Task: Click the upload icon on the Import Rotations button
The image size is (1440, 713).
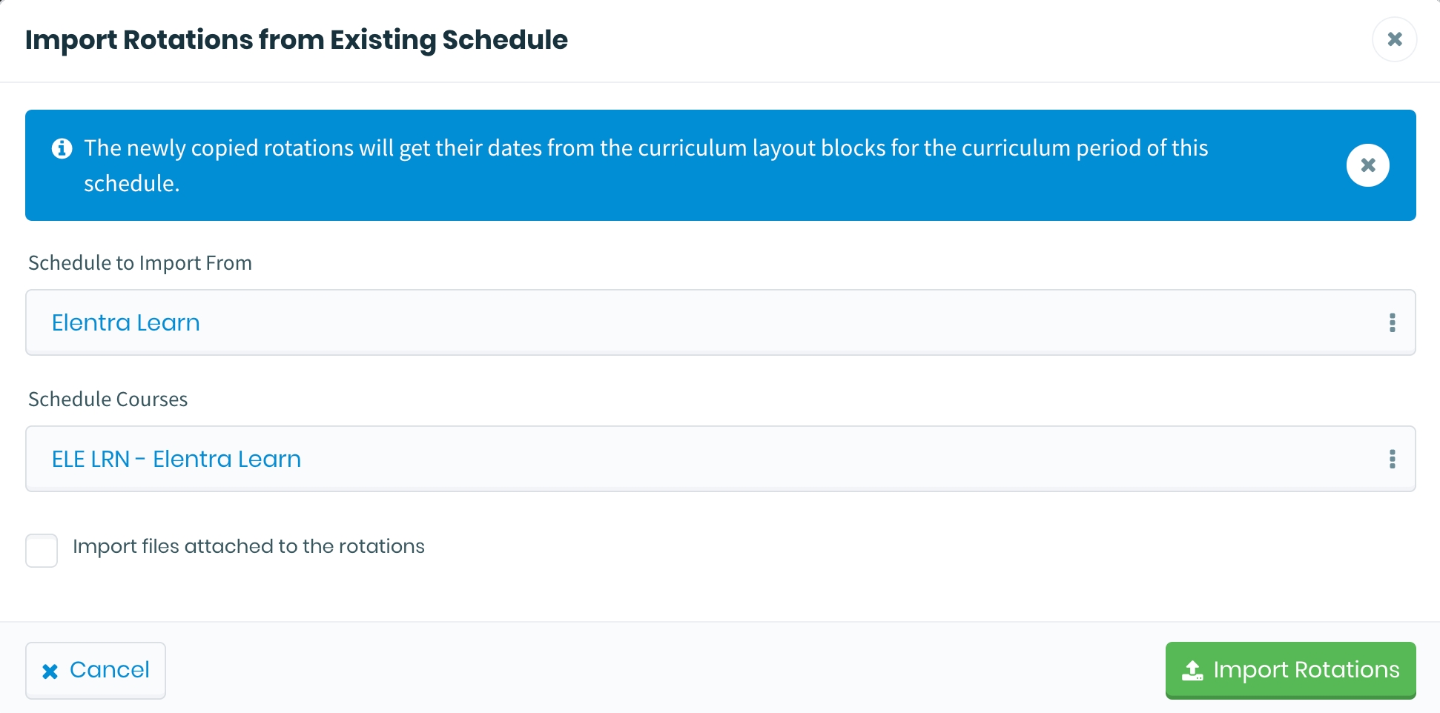Action: [1192, 671]
